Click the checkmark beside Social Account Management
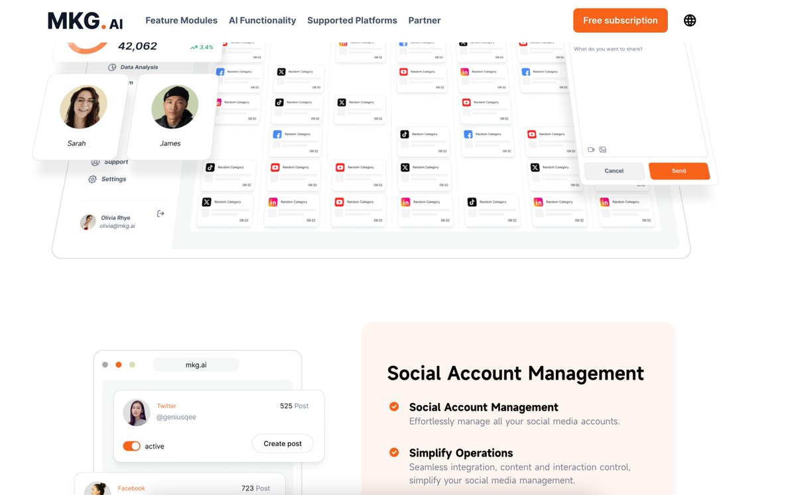 (x=393, y=406)
